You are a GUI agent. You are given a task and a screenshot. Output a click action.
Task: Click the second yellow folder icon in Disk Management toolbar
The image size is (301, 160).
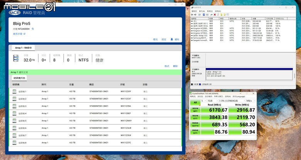tap(225, 15)
